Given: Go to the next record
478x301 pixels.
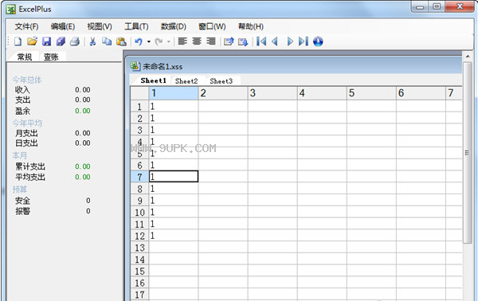Looking at the screenshot, I should (x=290, y=41).
